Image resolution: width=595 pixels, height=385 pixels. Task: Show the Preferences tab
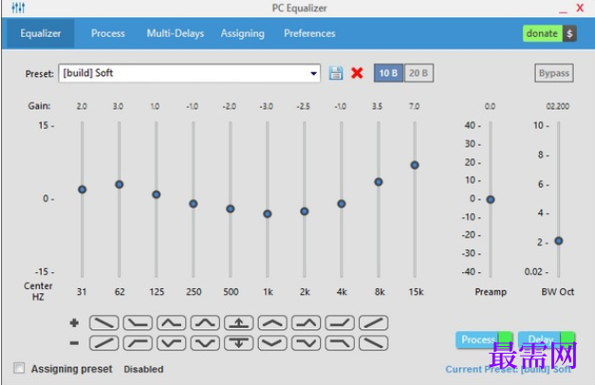pyautogui.click(x=309, y=33)
